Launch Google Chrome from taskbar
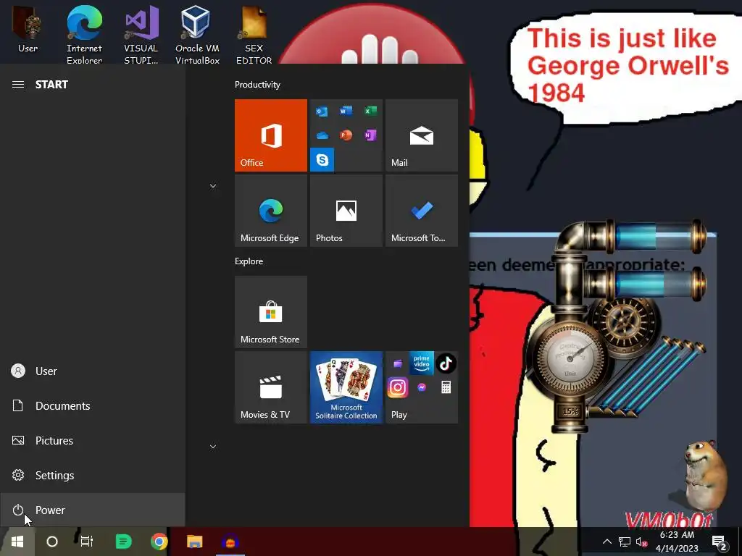Screen dimensions: 742x556 click(x=159, y=542)
